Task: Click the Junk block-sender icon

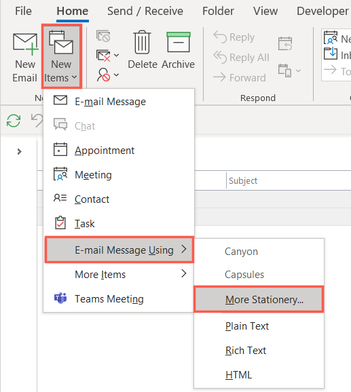Action: pos(103,75)
